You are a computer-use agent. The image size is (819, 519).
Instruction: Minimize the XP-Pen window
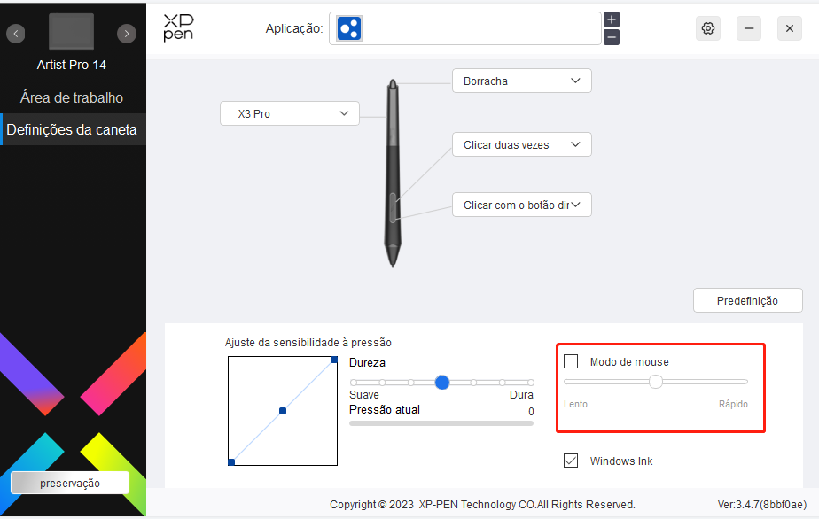click(x=748, y=28)
